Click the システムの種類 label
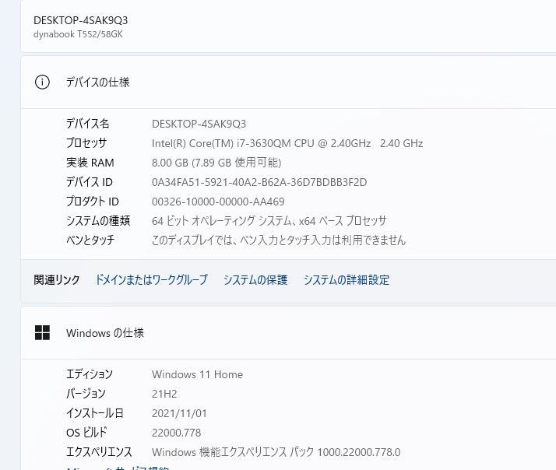556x470 pixels. coord(98,221)
